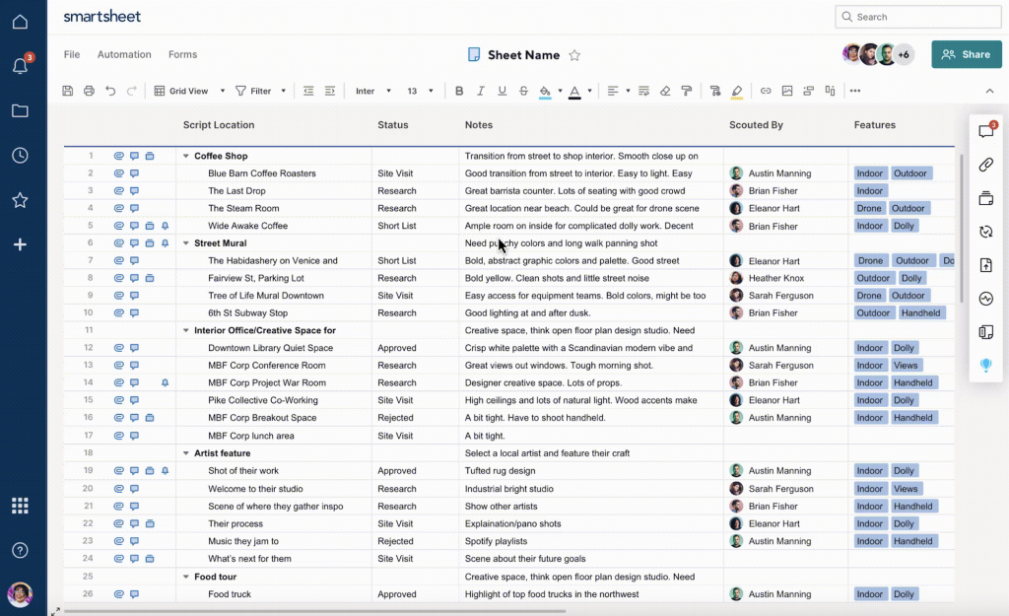This screenshot has width=1009, height=616.
Task: Collapse the Coffee Shop row group
Action: [x=184, y=156]
